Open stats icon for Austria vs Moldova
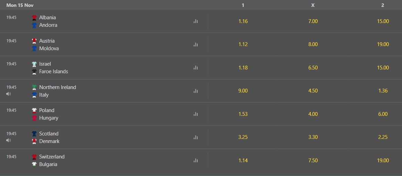402x176 pixels. point(195,45)
